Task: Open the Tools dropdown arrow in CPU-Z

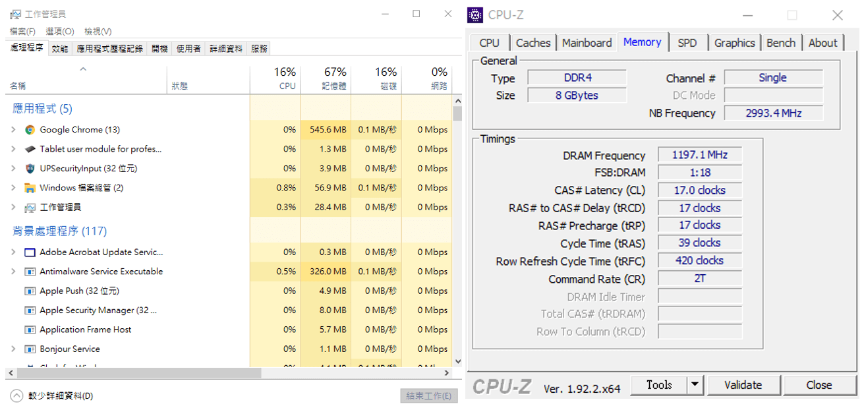Action: pos(695,385)
